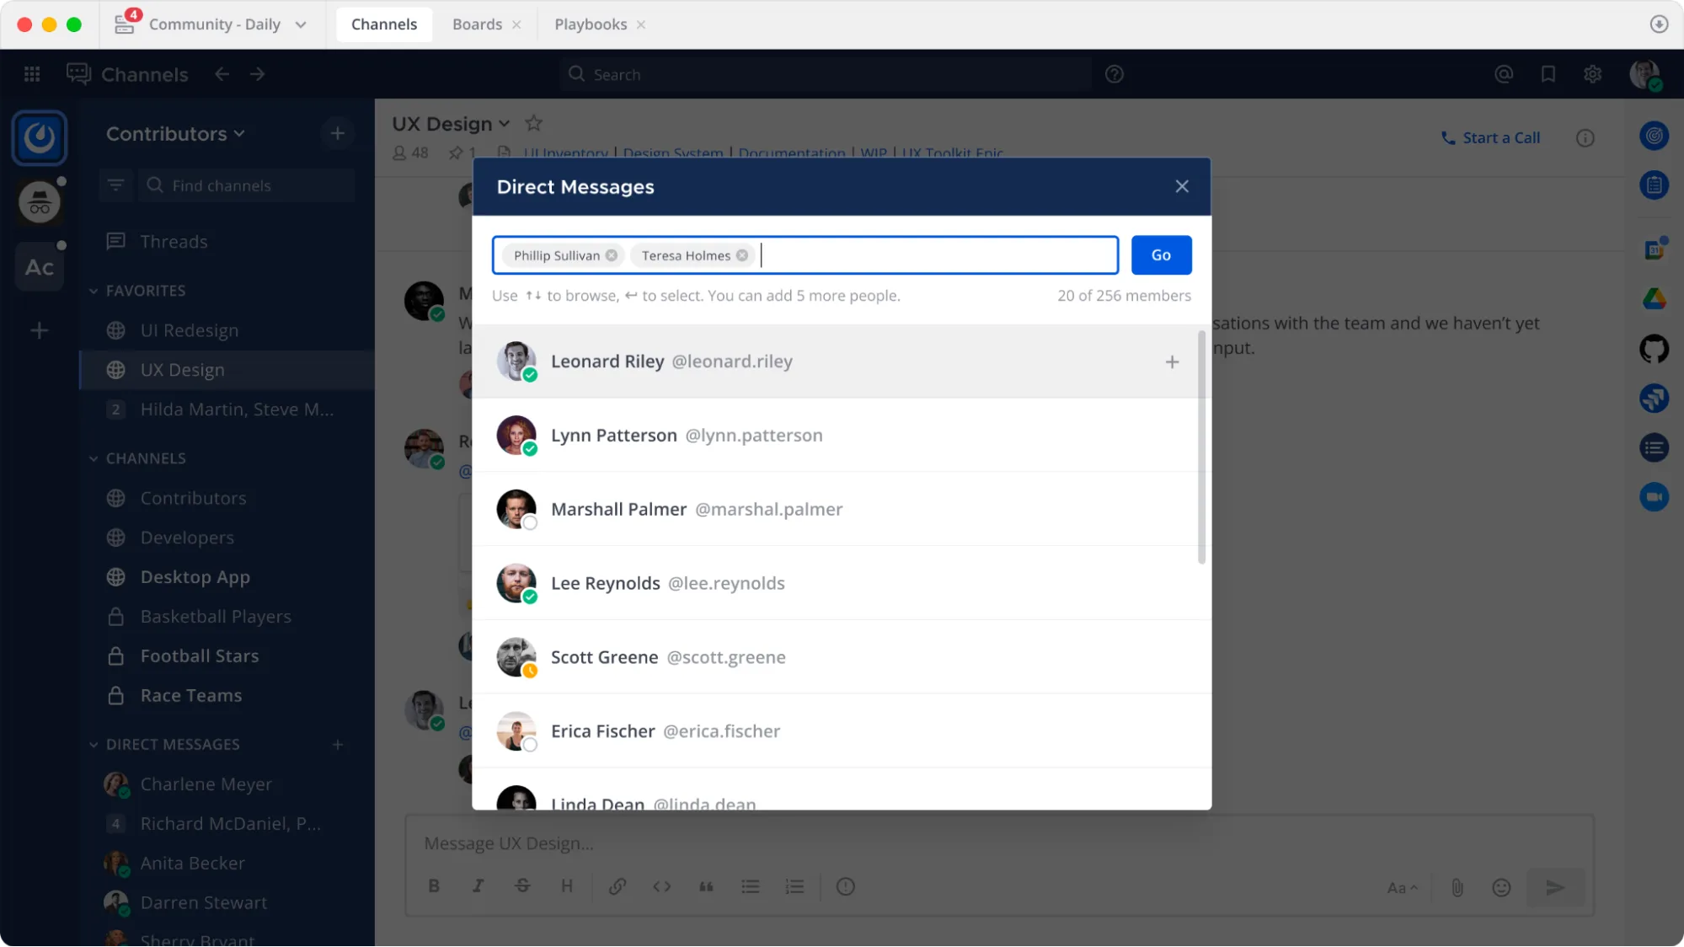The image size is (1684, 947).
Task: Click the add channel plus button
Action: (337, 133)
